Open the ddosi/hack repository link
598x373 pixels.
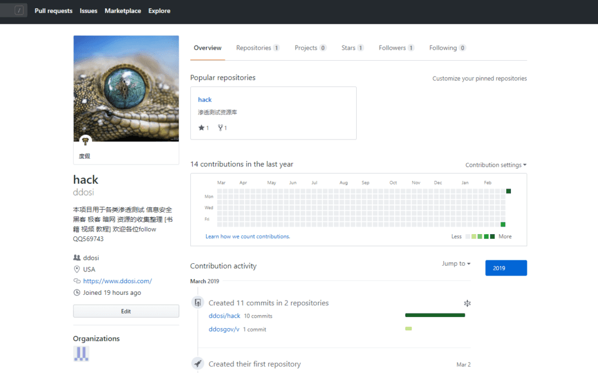pyautogui.click(x=224, y=316)
